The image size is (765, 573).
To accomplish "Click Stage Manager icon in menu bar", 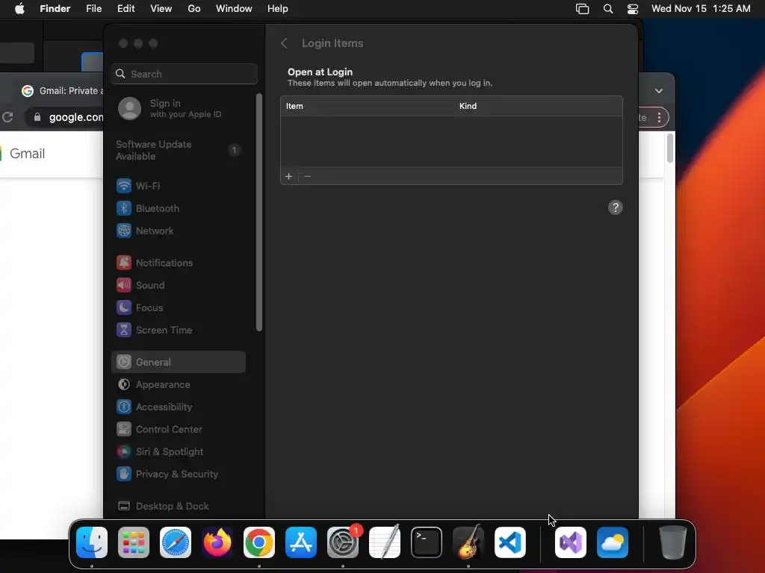I will (583, 9).
